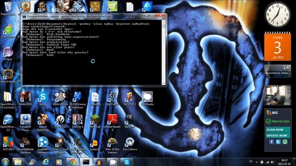296x166 pixels.
Task: Open the volume speaker tray icon
Action: (272, 162)
